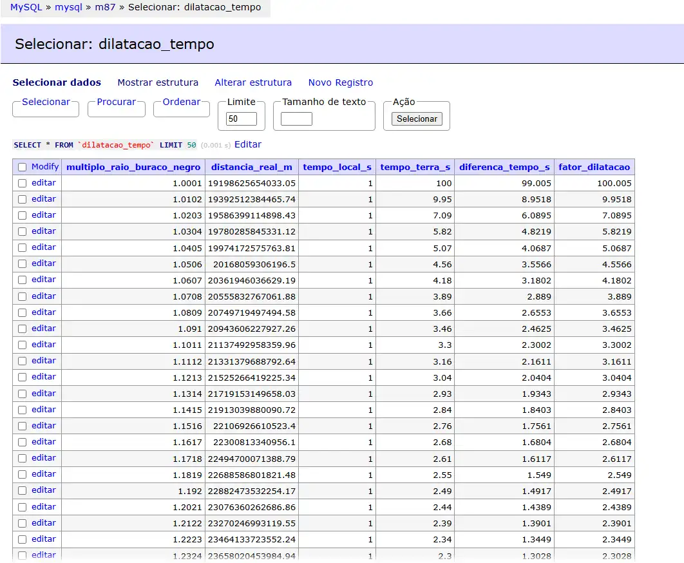The height and width of the screenshot is (563, 684).
Task: Sort by distancia_real_m column header
Action: (252, 167)
